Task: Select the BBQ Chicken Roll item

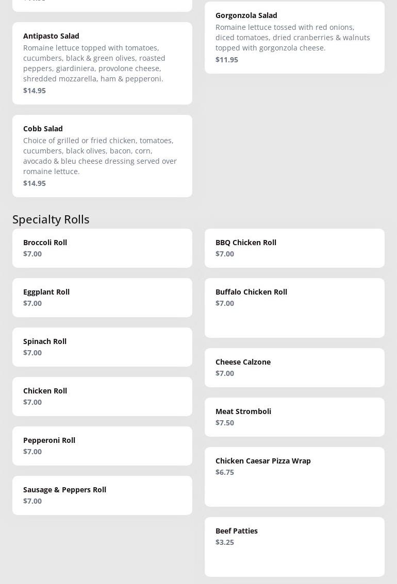Action: 294,248
